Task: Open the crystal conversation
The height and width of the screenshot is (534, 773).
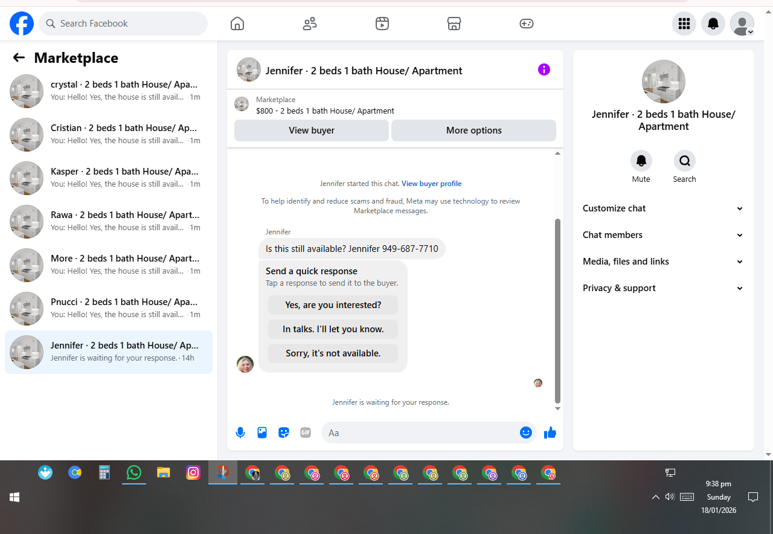Action: pyautogui.click(x=109, y=91)
